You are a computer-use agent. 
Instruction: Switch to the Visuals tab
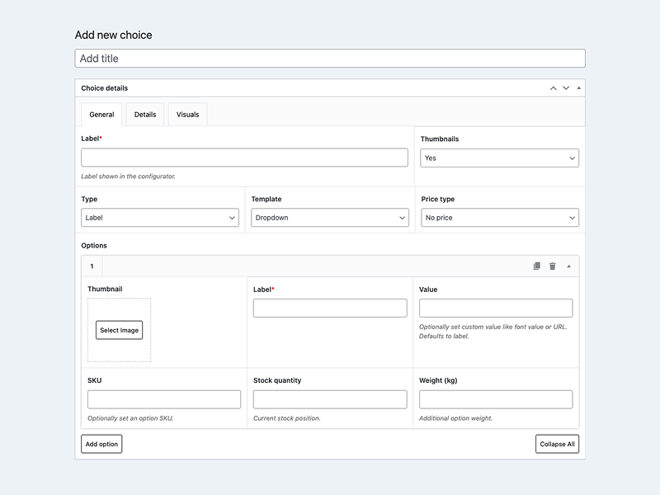[x=187, y=115]
